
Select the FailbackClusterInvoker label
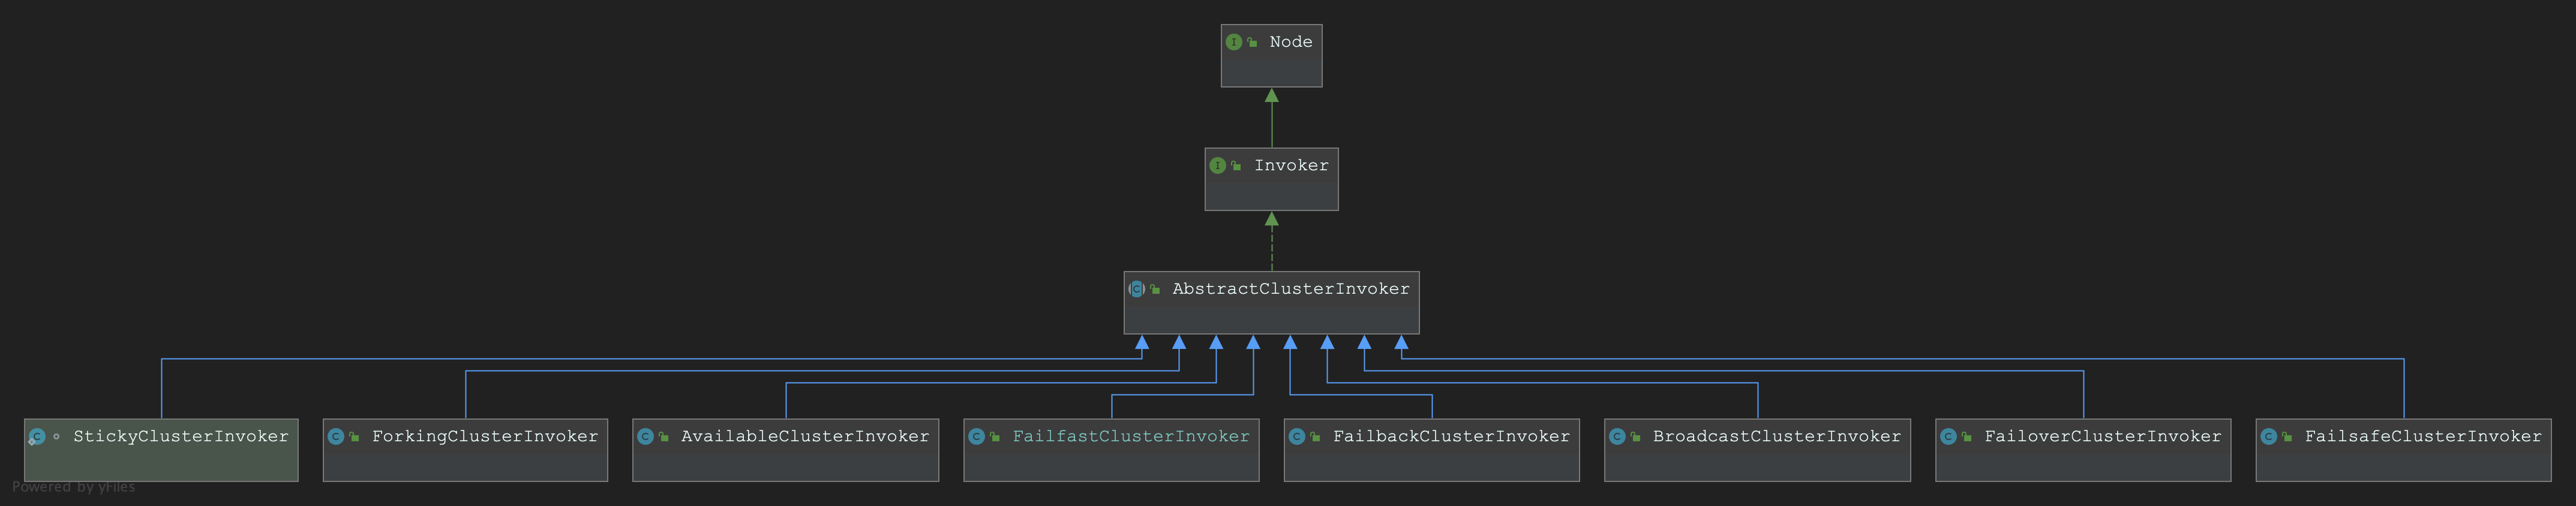pos(1451,437)
